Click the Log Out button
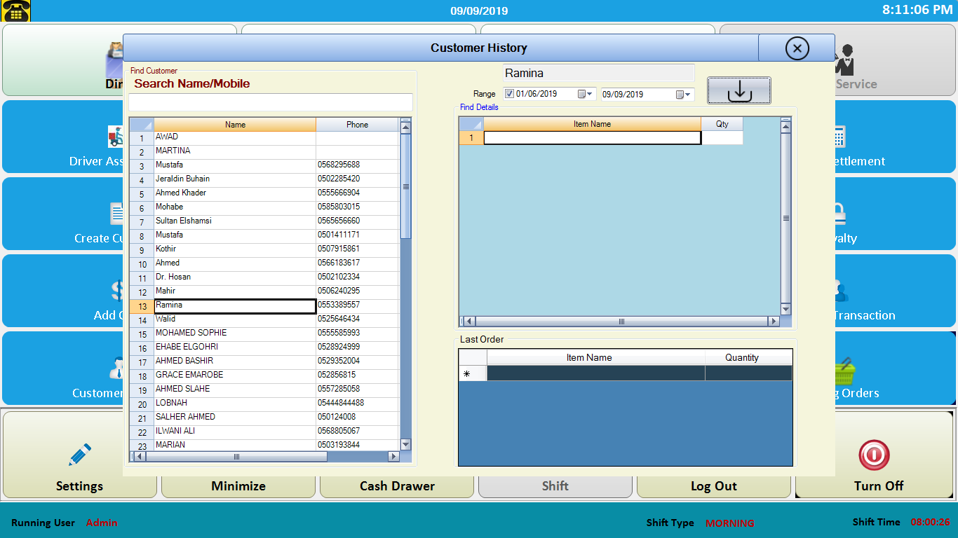 click(x=714, y=485)
